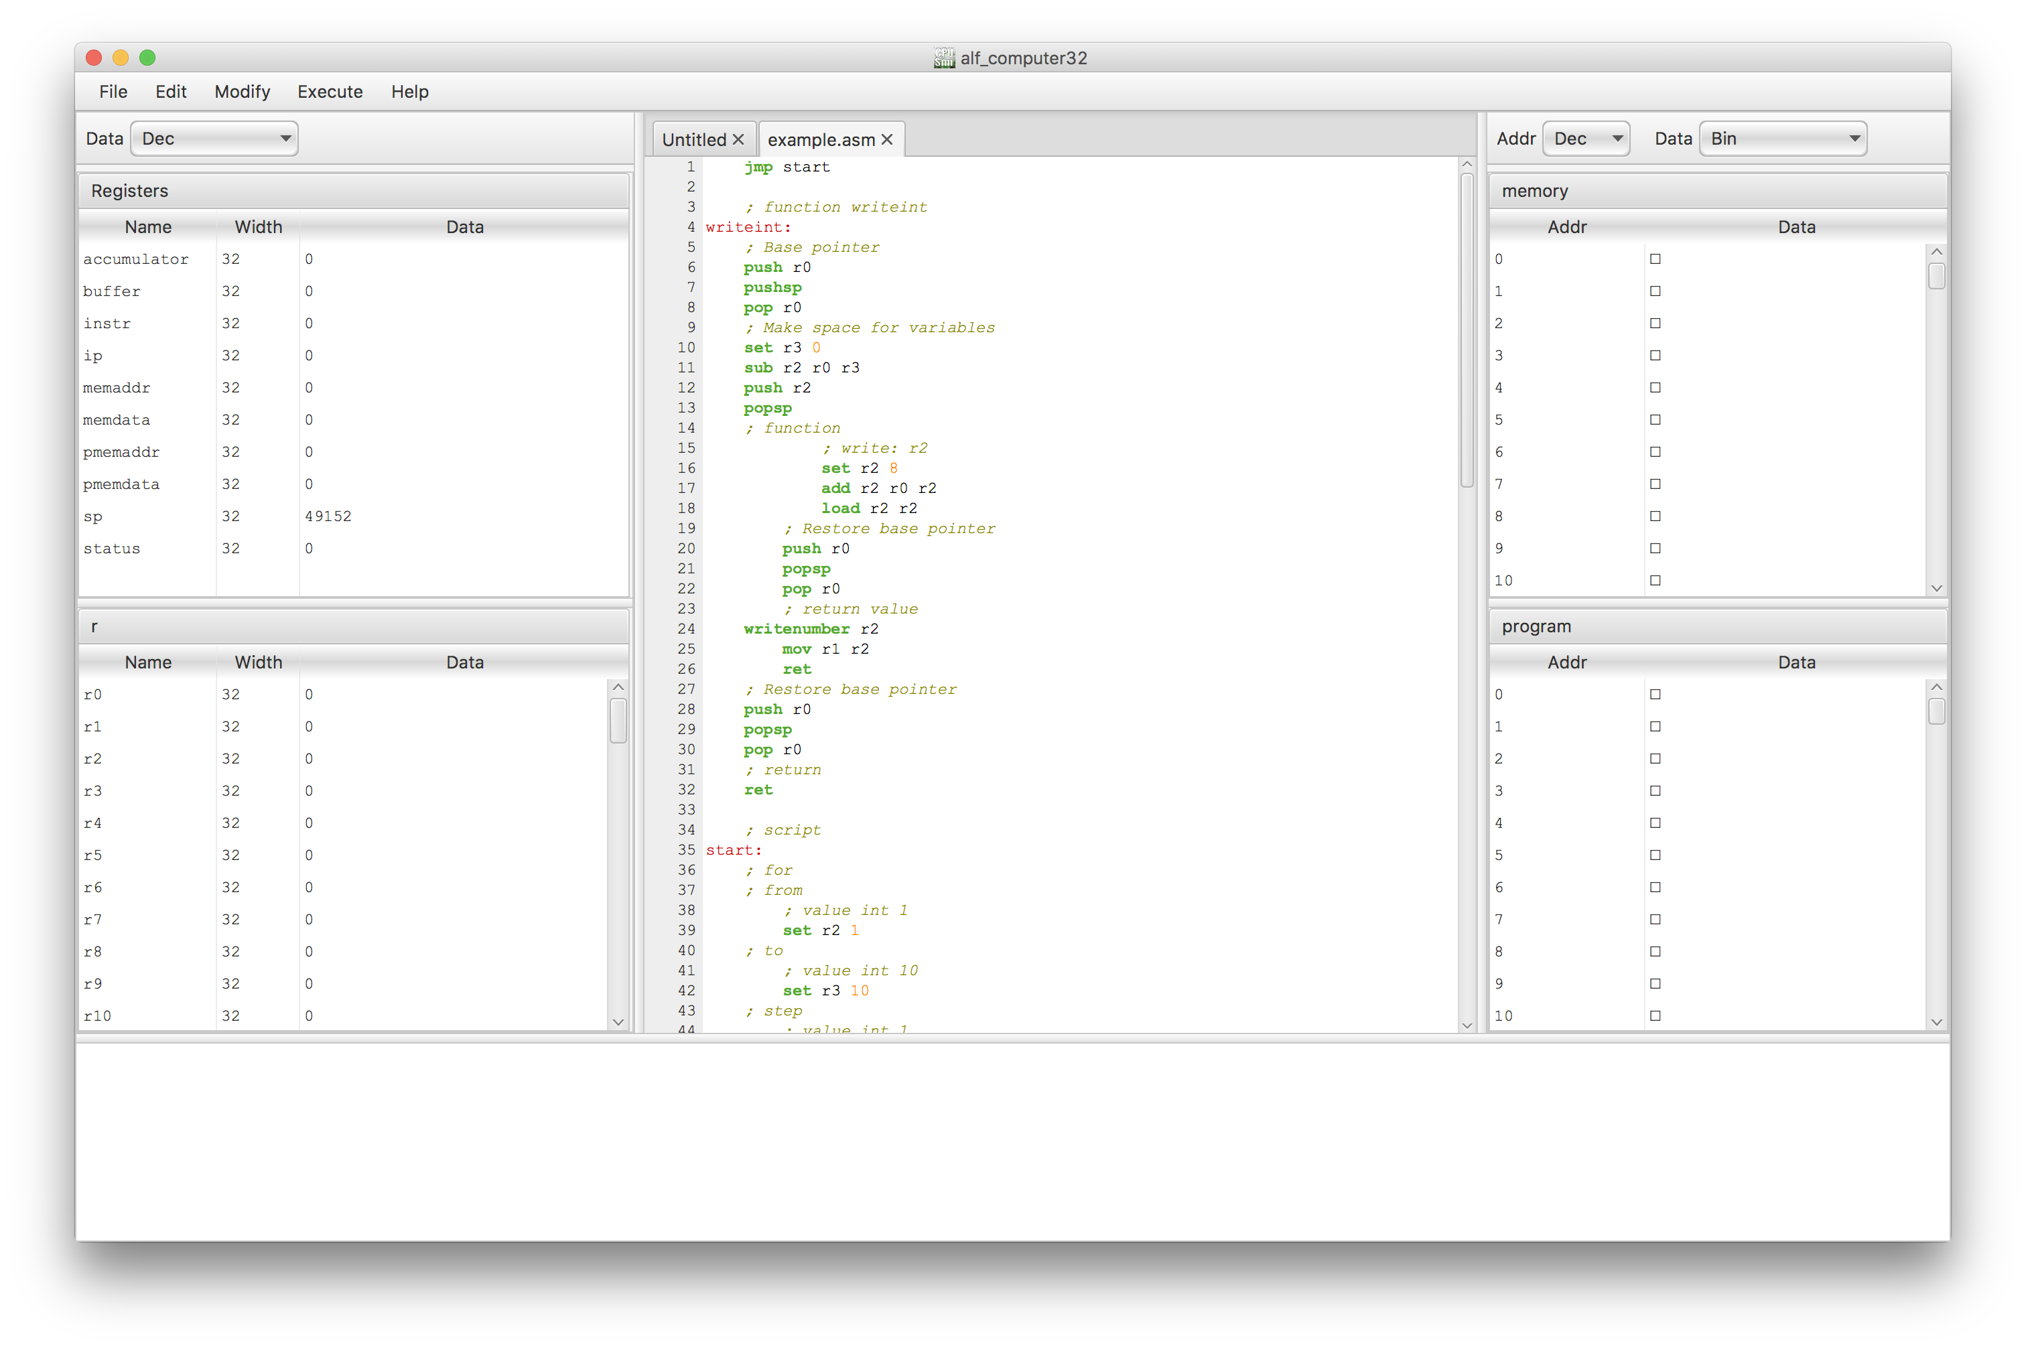This screenshot has height=1349, width=2026.
Task: Click the editor scroll down arrow
Action: (1467, 1025)
